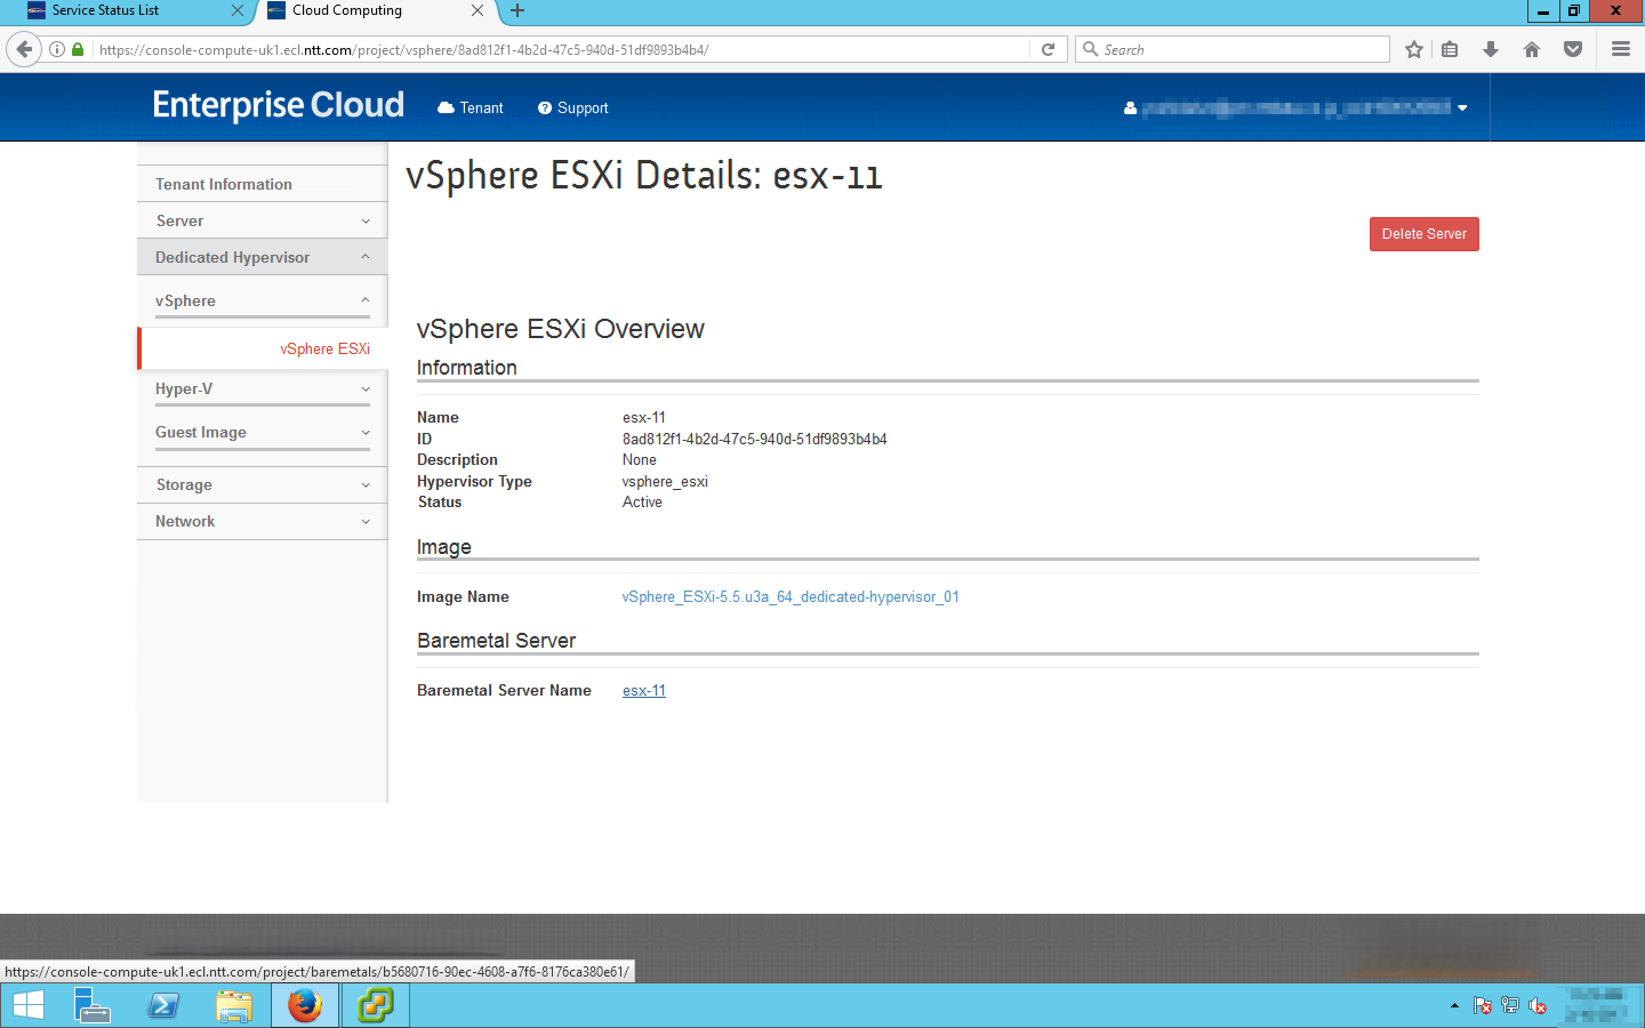
Task: Open the user account dropdown arrow
Action: [x=1462, y=108]
